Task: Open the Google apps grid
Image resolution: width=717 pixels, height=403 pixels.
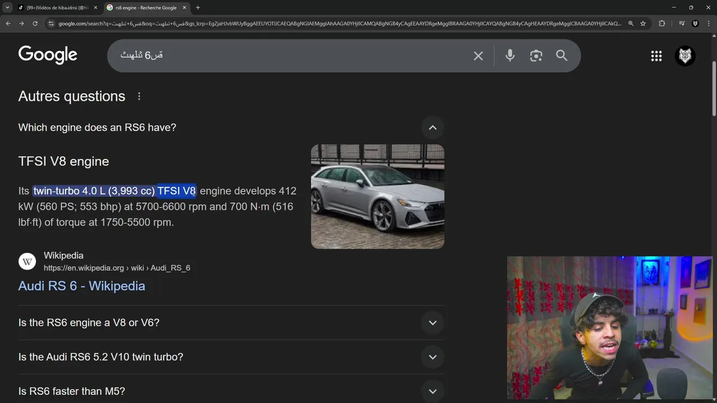Action: coord(657,56)
